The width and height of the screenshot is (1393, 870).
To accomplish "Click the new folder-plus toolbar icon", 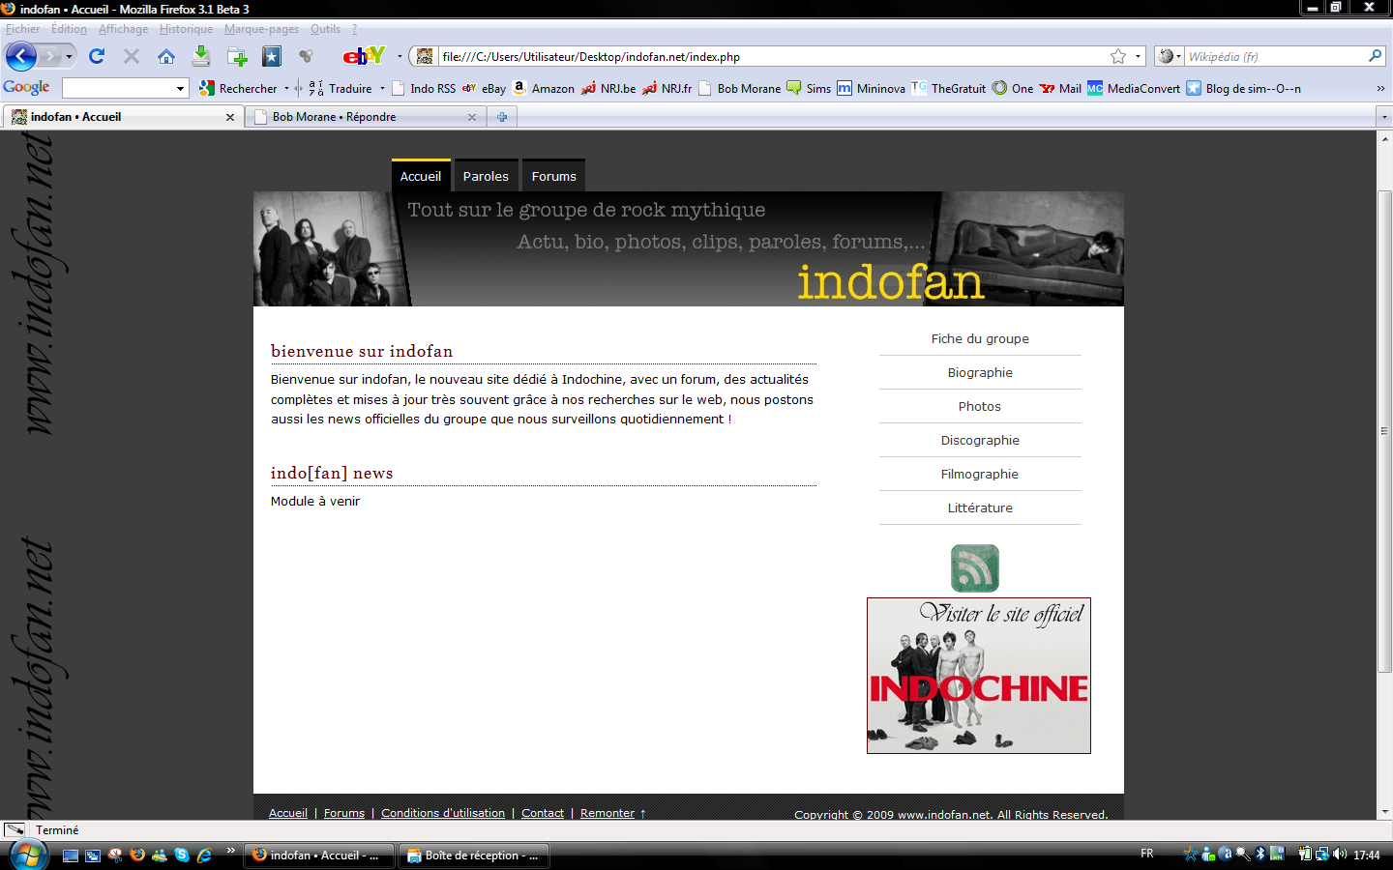I will coord(237,57).
